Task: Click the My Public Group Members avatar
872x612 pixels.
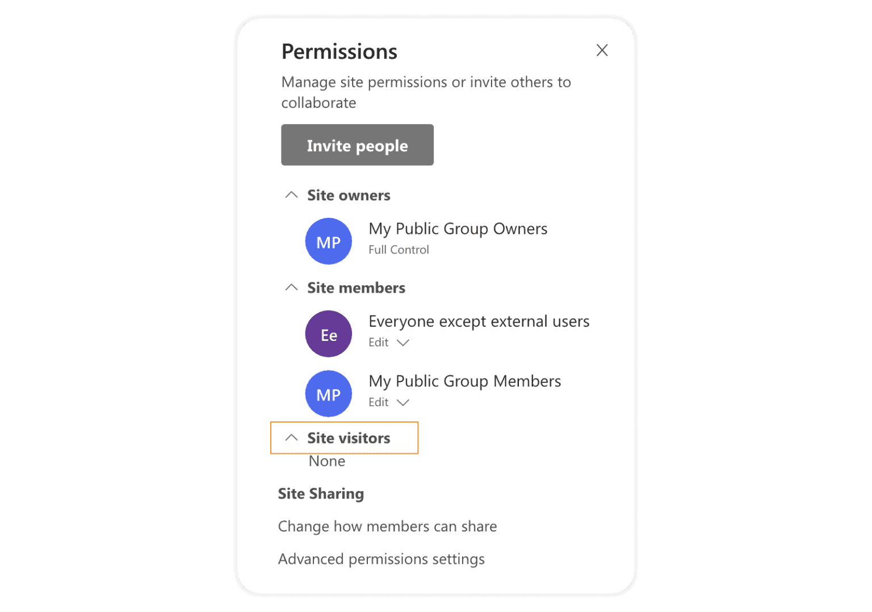Action: 328,394
